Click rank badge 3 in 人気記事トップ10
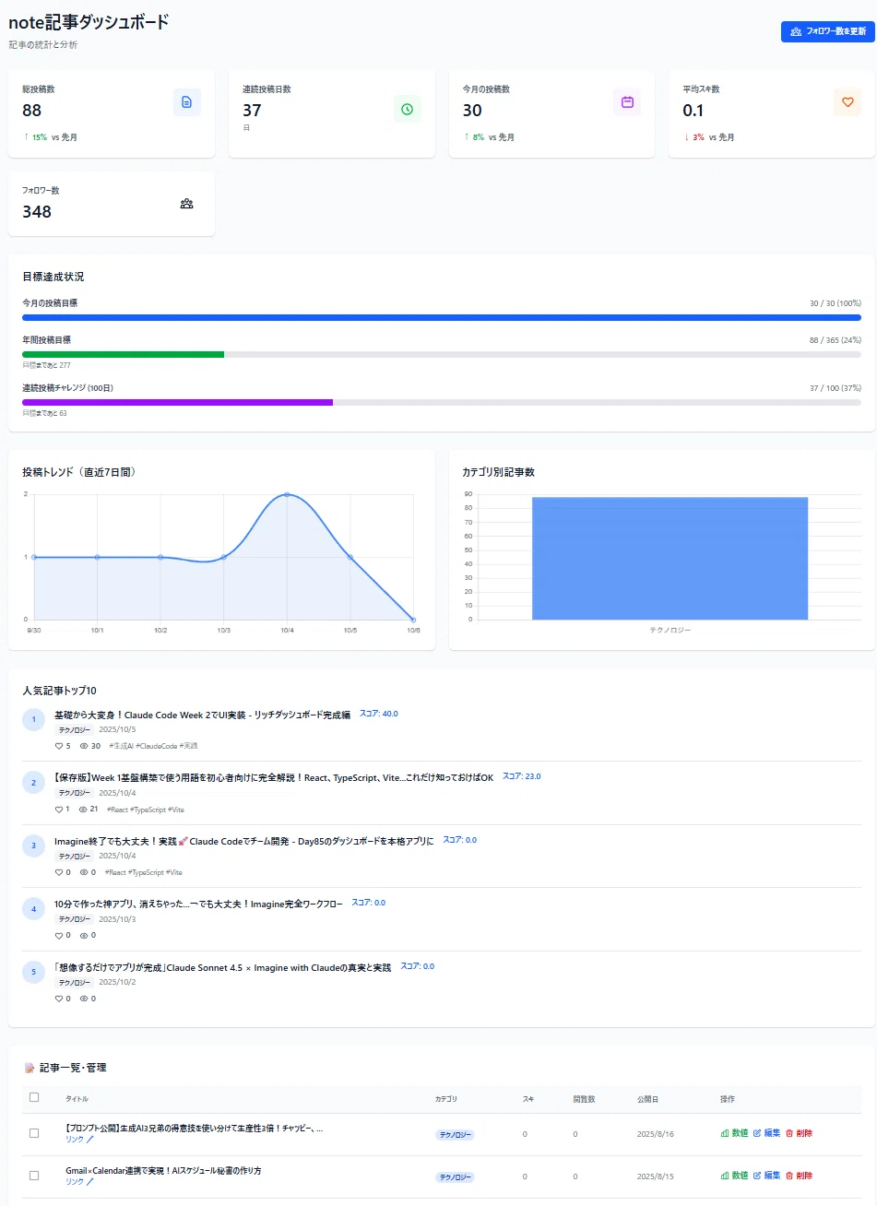 coord(33,845)
